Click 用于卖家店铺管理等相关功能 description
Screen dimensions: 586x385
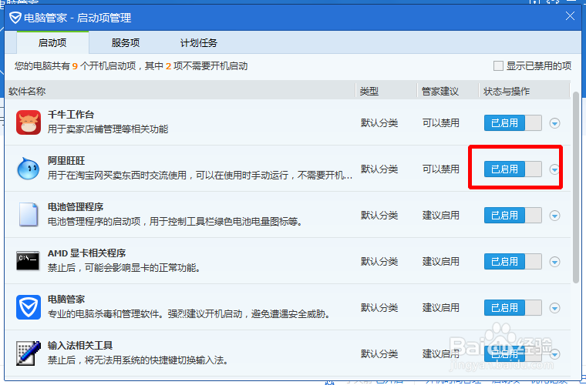click(x=108, y=129)
